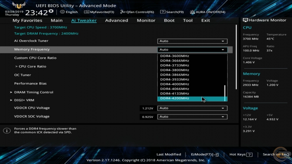The image size is (292, 164).
Task: Expand the DIGI+ VRM submenu
Action: click(x=24, y=100)
